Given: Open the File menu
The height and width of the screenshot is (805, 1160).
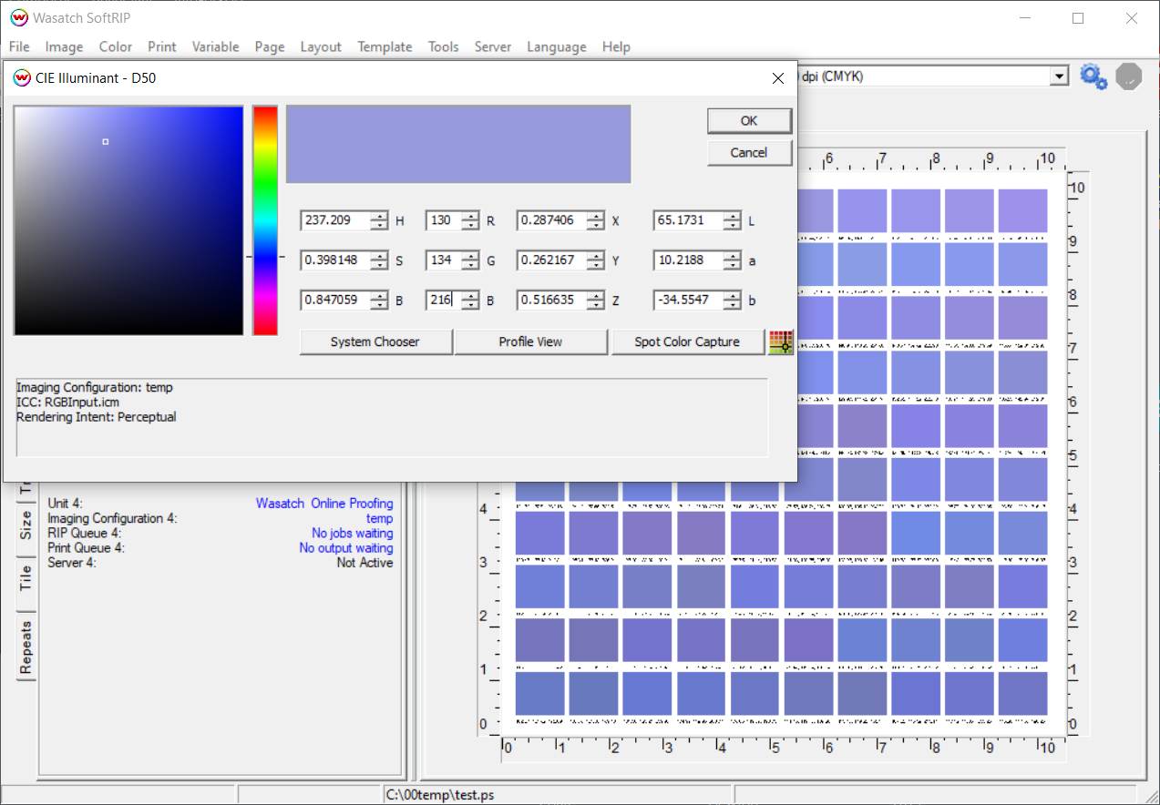Looking at the screenshot, I should [19, 46].
